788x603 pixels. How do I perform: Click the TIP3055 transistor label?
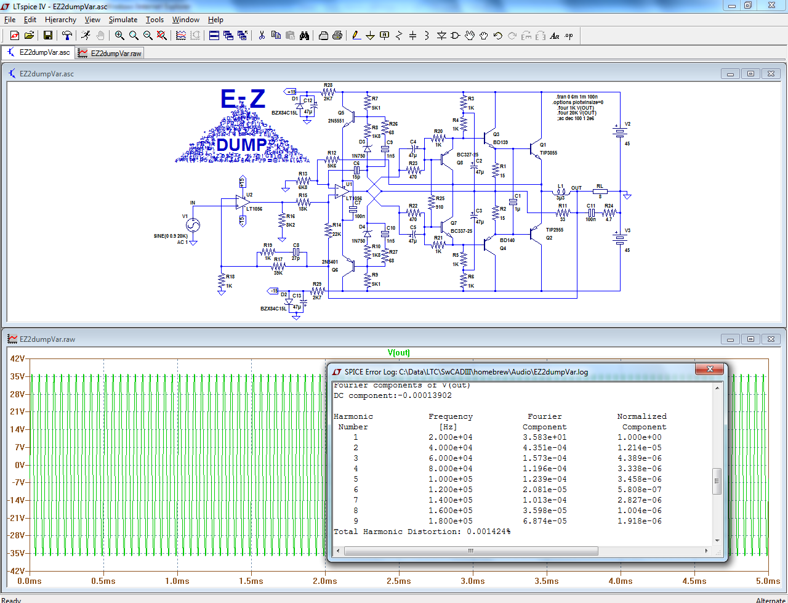(549, 153)
